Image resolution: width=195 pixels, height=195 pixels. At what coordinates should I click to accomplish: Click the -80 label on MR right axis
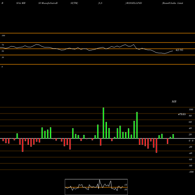pyautogui.click(x=190, y=166)
